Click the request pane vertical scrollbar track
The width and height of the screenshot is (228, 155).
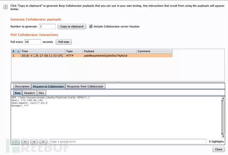click(223, 117)
